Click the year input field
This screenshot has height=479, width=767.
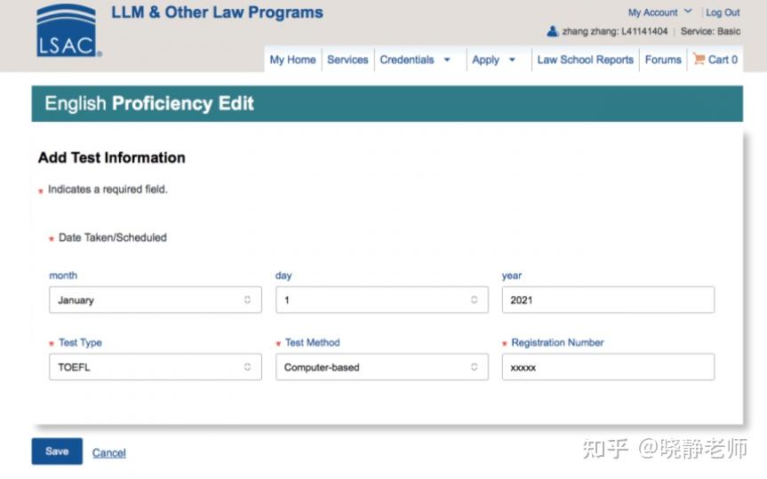pos(608,300)
